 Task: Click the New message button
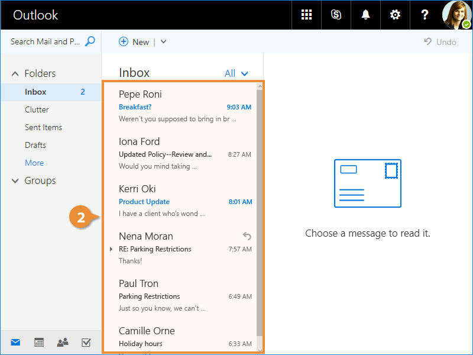point(134,41)
